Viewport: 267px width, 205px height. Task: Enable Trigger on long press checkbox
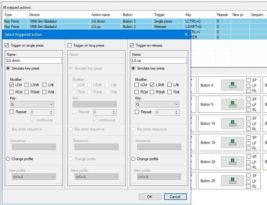click(x=69, y=45)
